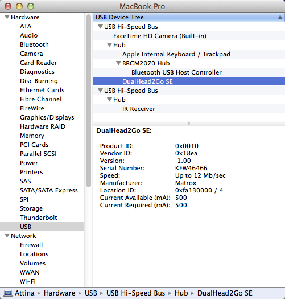
Task: Click the Manufacturer value Matrox
Action: click(186, 183)
